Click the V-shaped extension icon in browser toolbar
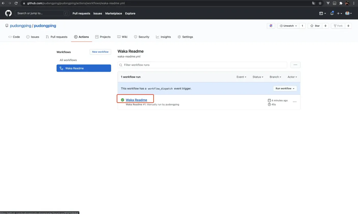Image resolution: width=358 pixels, height=214 pixels. click(328, 3)
